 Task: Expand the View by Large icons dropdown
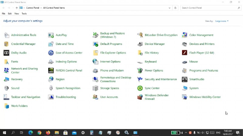coord(222,21)
